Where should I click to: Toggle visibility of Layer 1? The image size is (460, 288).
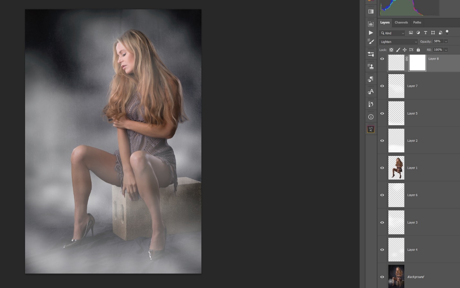pos(382,168)
